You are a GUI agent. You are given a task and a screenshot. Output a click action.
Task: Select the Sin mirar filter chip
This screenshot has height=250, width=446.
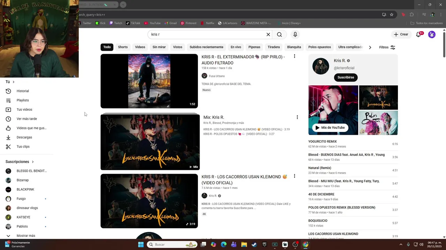tap(159, 47)
